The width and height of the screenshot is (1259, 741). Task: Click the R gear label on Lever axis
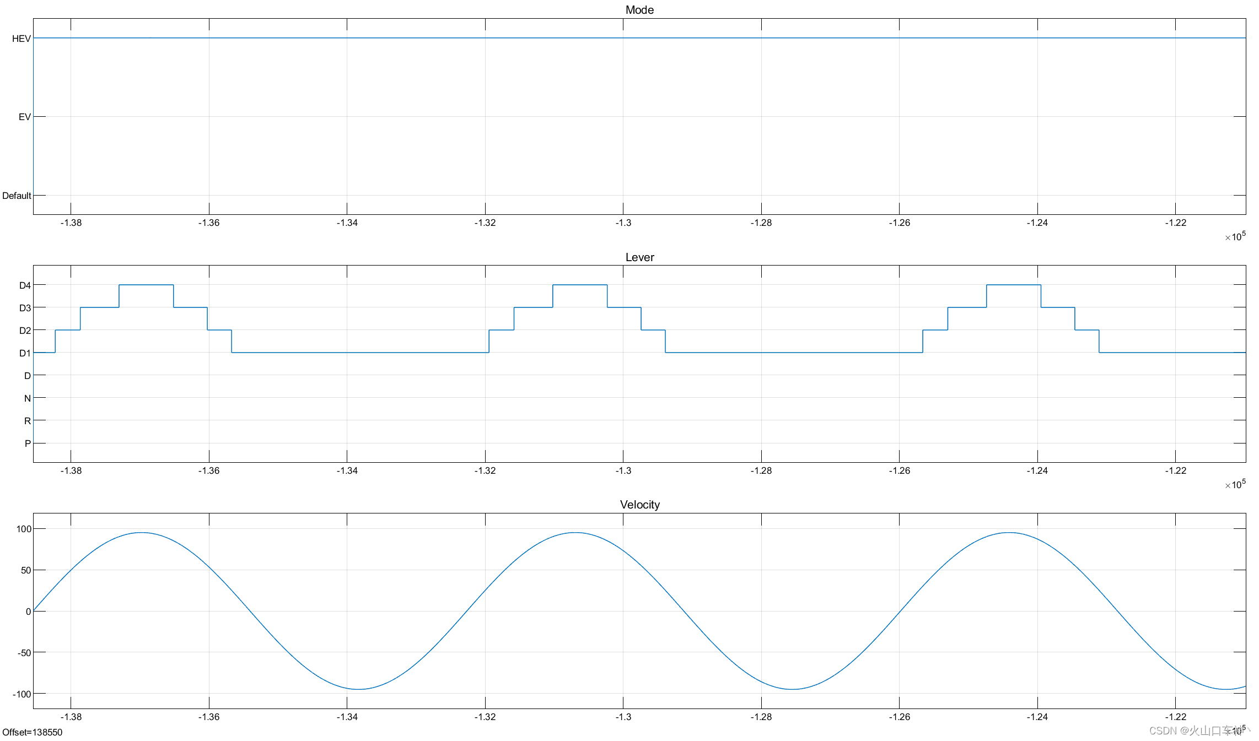tap(28, 421)
